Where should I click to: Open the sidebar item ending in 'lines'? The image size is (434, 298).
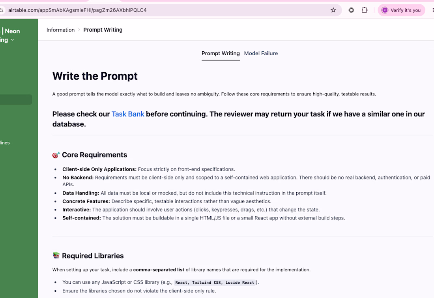click(x=5, y=142)
